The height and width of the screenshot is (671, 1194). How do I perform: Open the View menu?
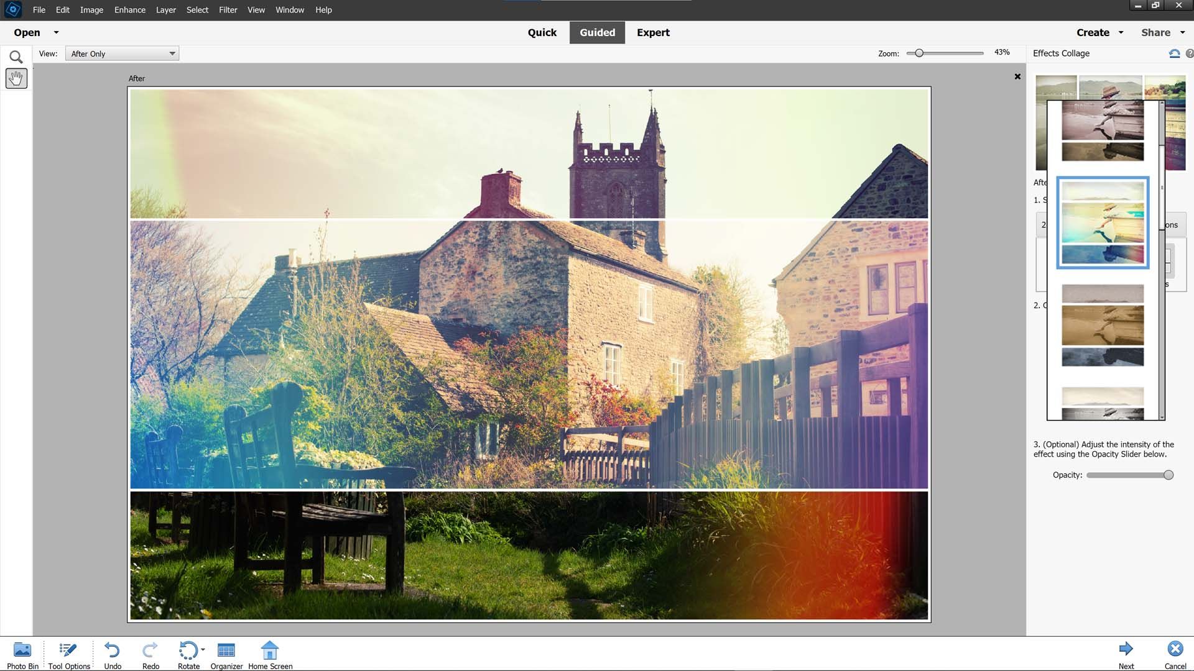(x=256, y=10)
